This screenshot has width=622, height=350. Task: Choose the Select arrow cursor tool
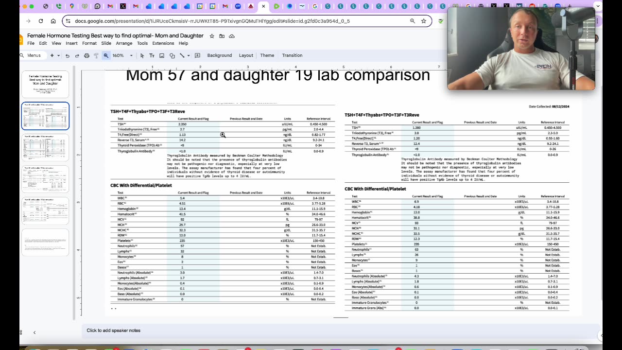click(x=142, y=55)
